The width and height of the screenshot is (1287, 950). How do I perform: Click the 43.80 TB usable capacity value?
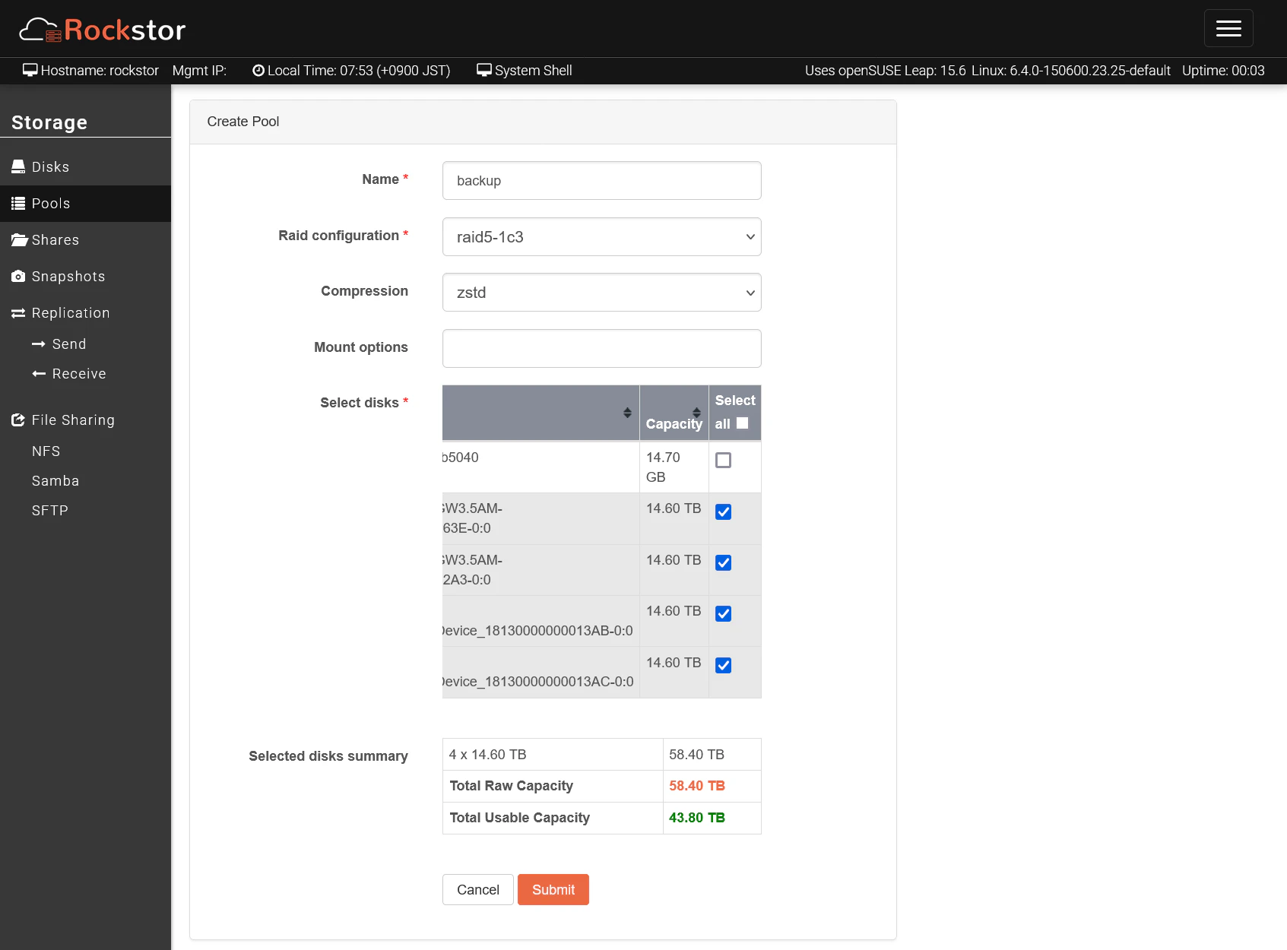tap(697, 818)
